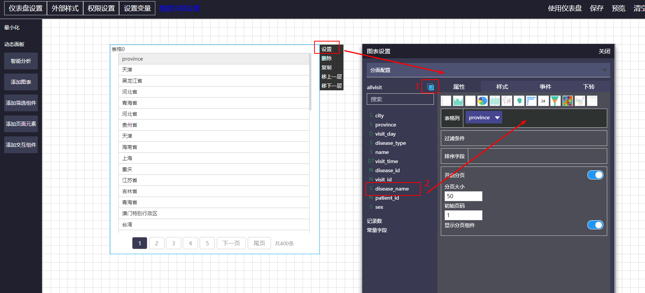Select the pie chart type icon

click(x=482, y=101)
